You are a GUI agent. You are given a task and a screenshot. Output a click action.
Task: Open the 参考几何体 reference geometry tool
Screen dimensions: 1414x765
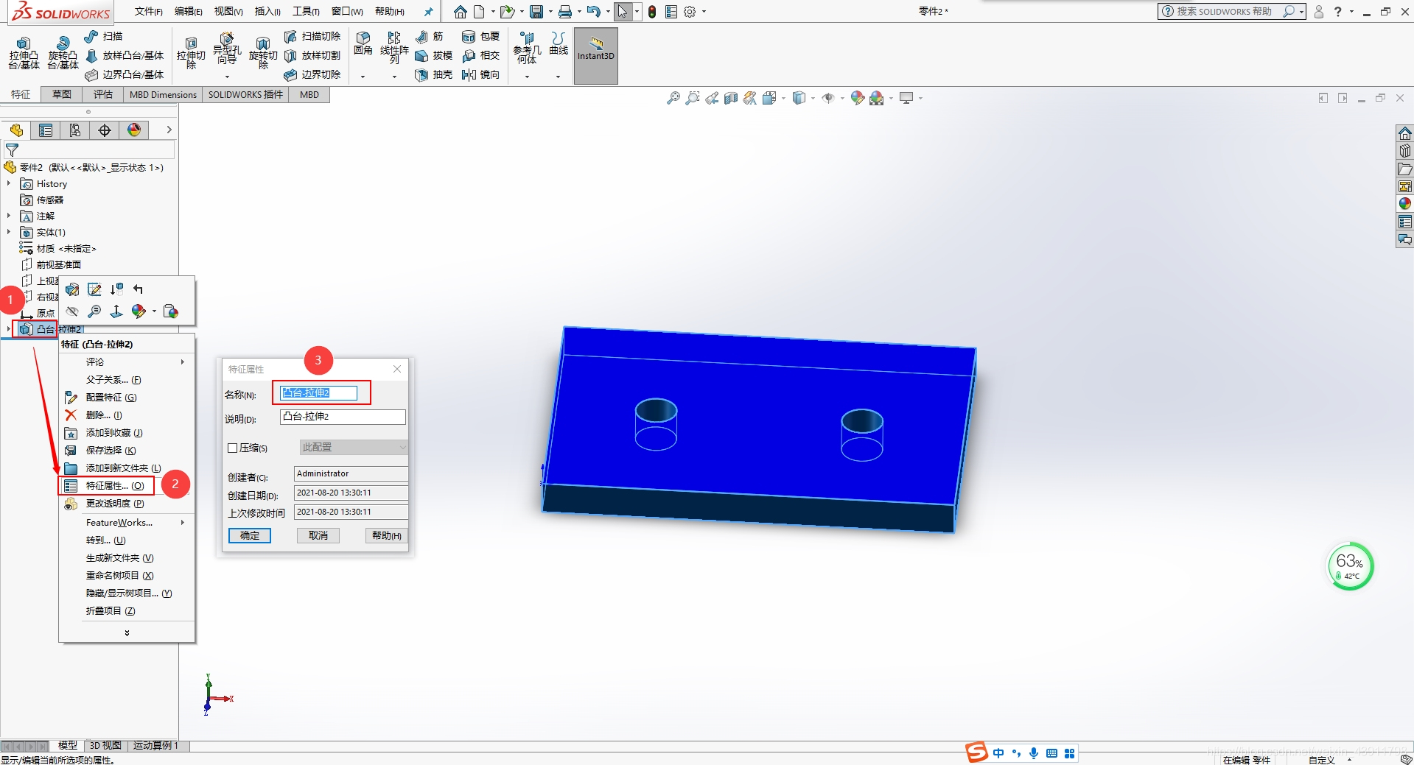527,48
